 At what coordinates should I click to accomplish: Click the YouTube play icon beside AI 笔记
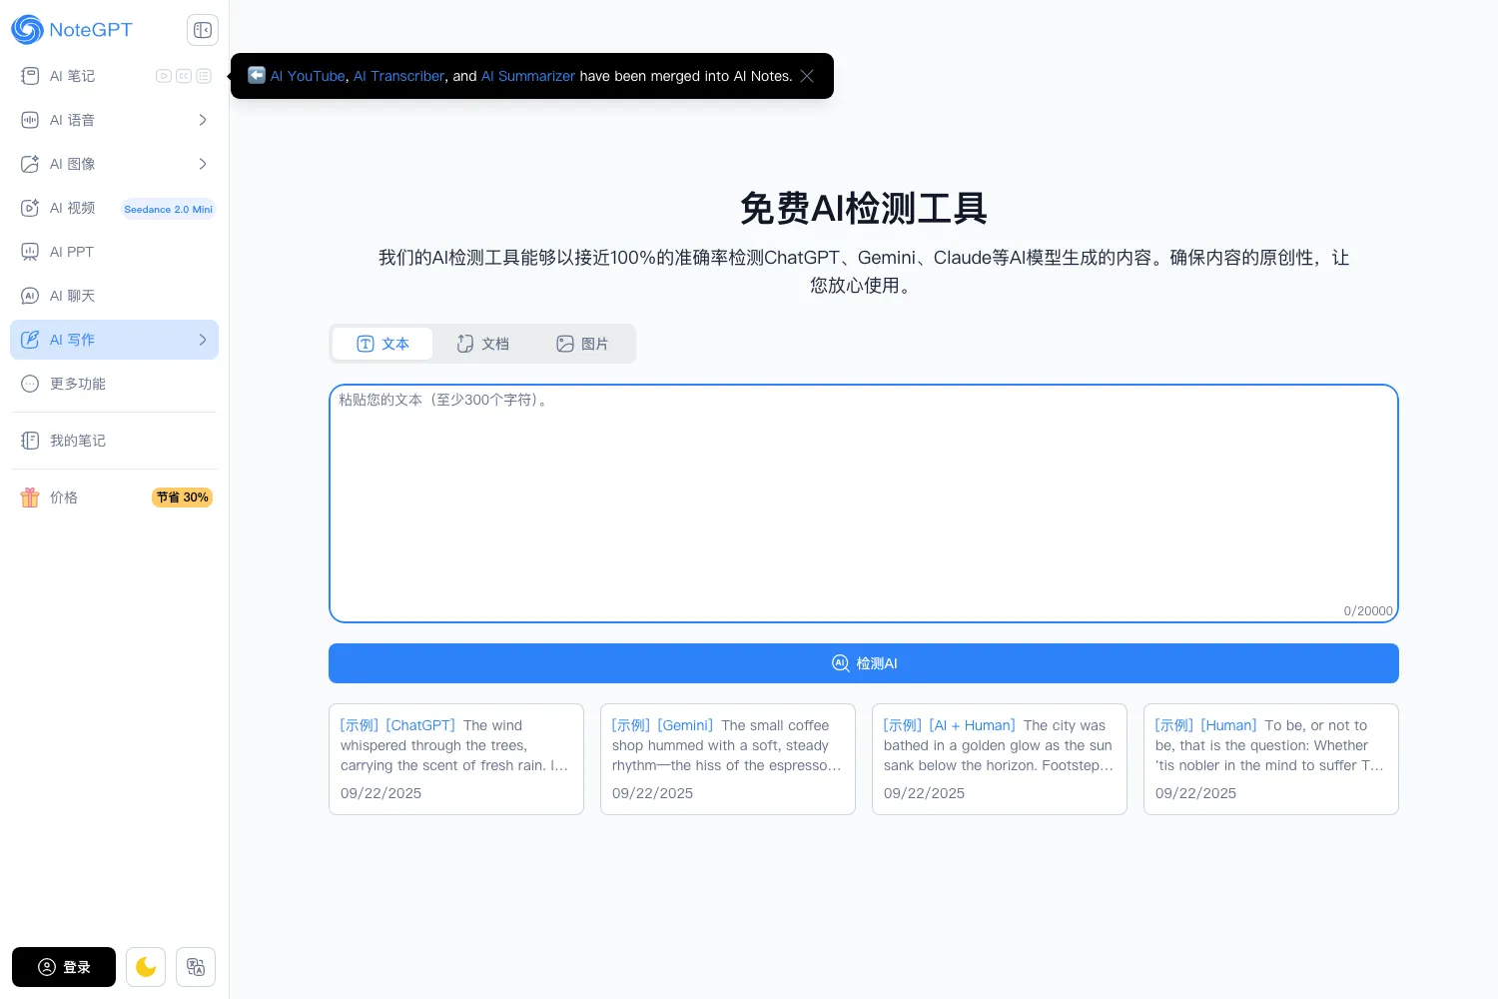point(164,76)
